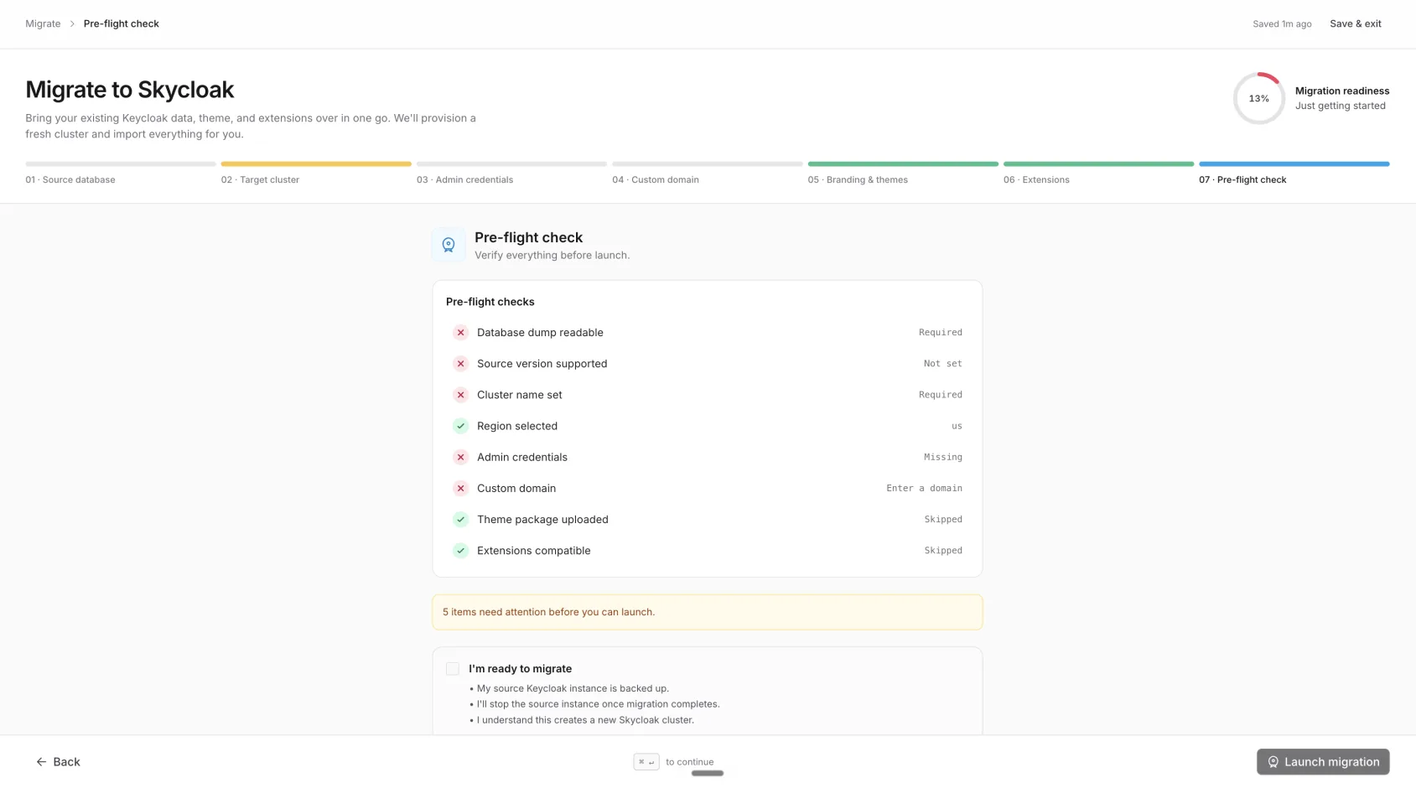Click the Extensions compatible label

533,551
